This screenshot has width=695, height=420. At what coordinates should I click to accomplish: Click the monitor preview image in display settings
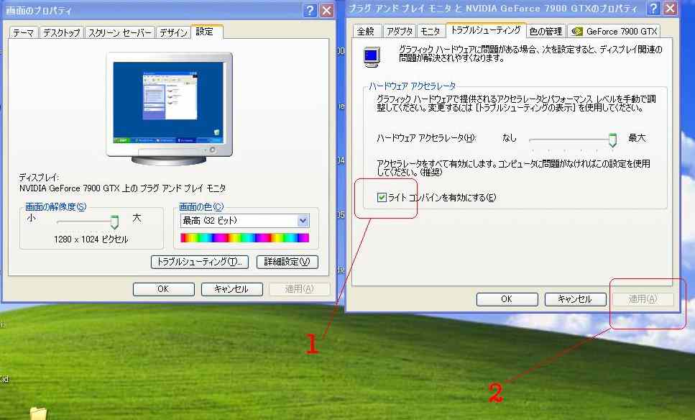point(169,109)
